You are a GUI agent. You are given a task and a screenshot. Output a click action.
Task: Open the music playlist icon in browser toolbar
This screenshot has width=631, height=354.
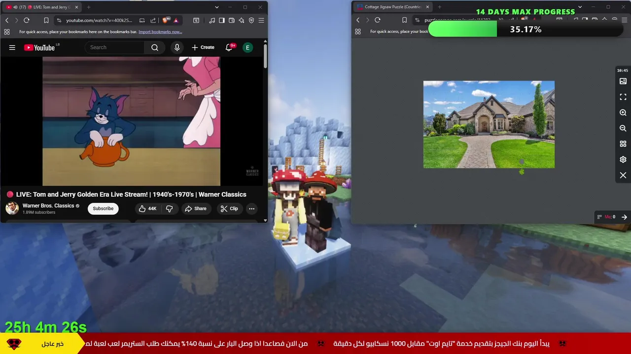(212, 20)
